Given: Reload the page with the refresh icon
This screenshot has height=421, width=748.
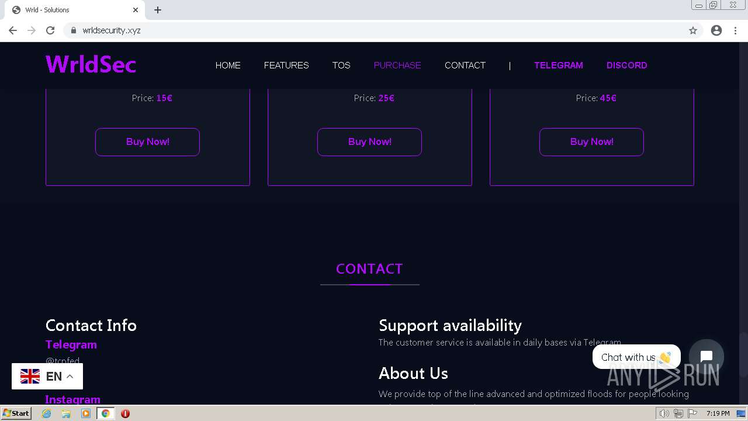Looking at the screenshot, I should coord(50,30).
